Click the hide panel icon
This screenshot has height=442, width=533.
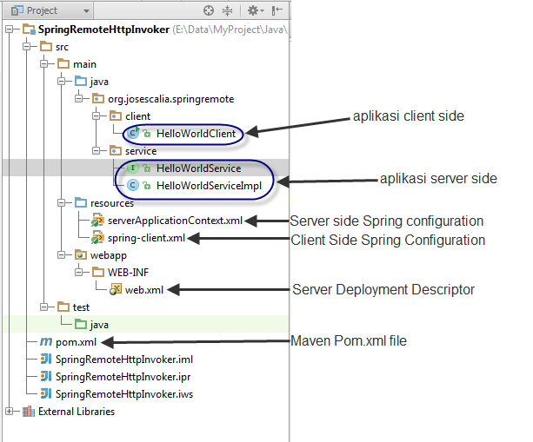276,11
